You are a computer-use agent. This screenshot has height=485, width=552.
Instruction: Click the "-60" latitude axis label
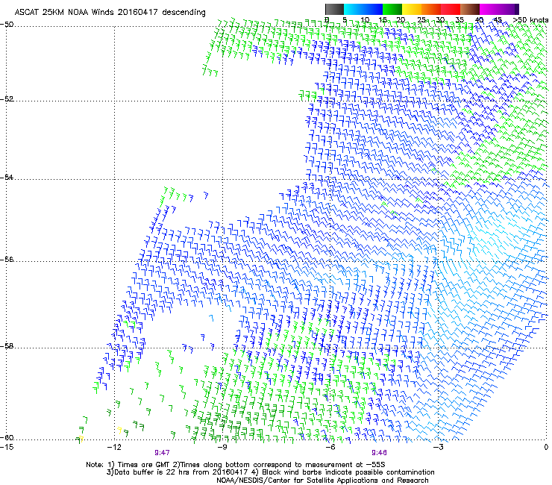click(x=7, y=437)
